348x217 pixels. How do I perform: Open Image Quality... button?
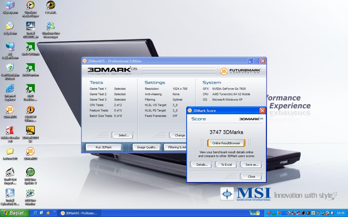pyautogui.click(x=147, y=147)
